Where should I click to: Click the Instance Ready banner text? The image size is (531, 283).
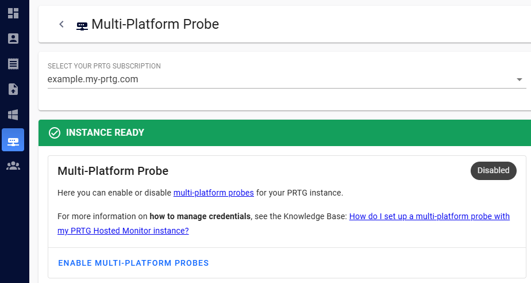(x=105, y=132)
